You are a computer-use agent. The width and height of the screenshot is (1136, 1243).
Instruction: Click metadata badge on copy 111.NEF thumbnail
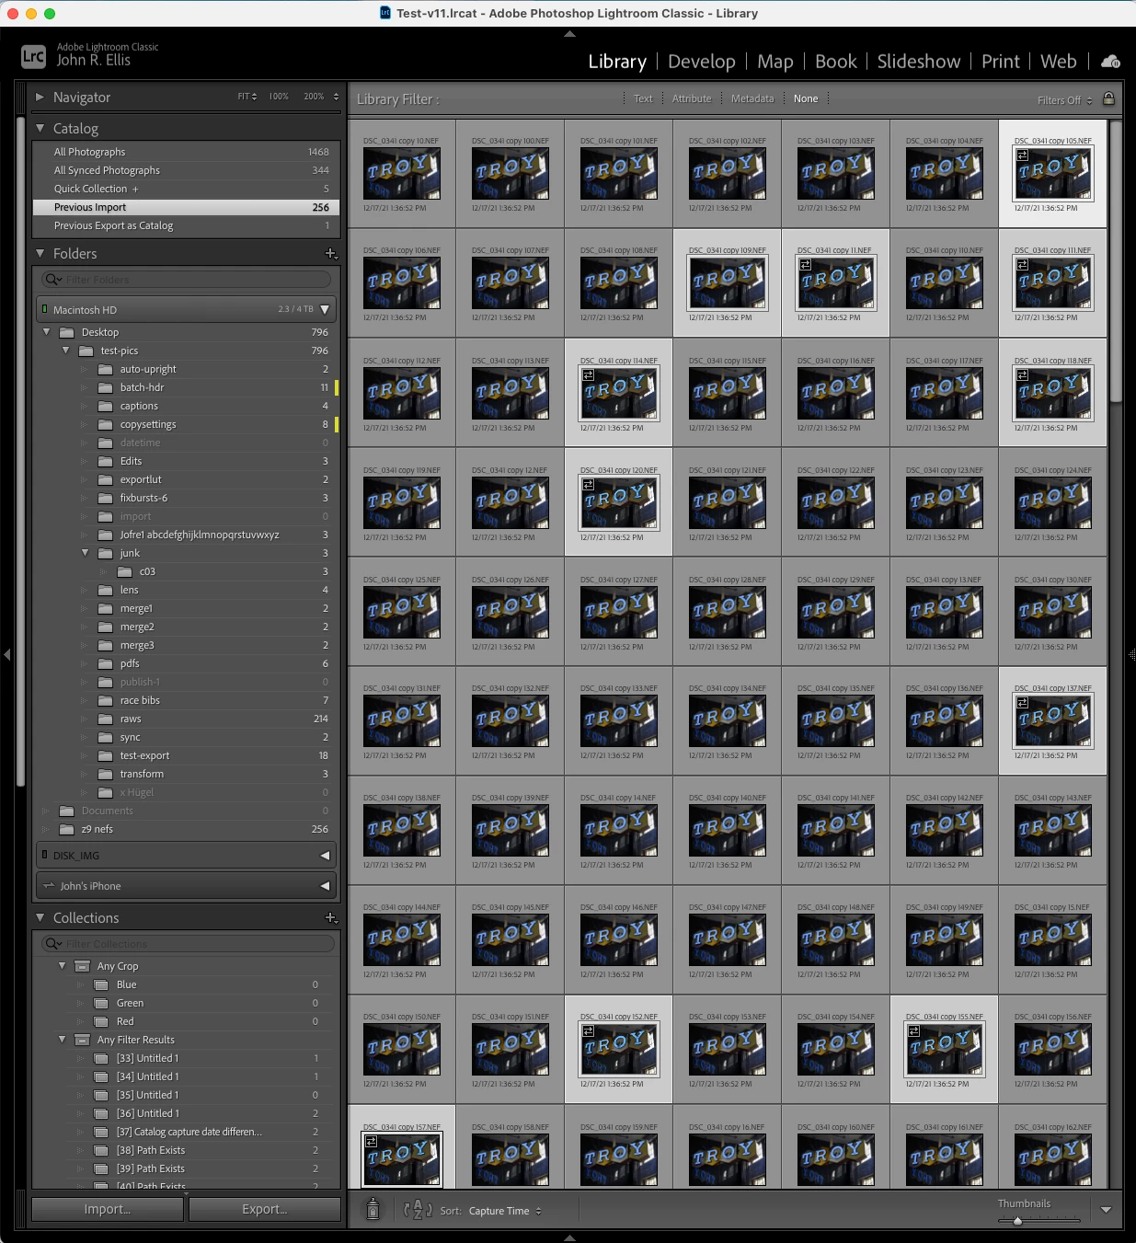(x=1023, y=265)
